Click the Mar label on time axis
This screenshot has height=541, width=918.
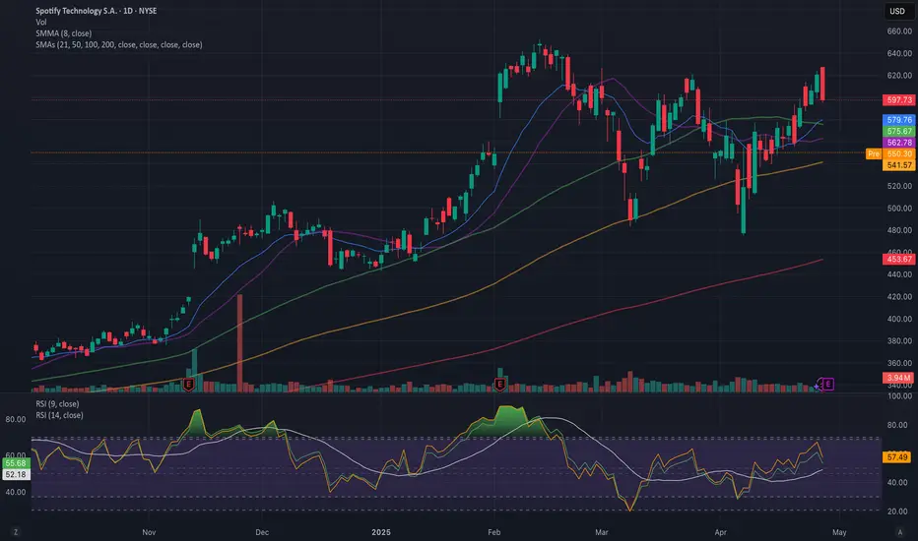pyautogui.click(x=601, y=532)
